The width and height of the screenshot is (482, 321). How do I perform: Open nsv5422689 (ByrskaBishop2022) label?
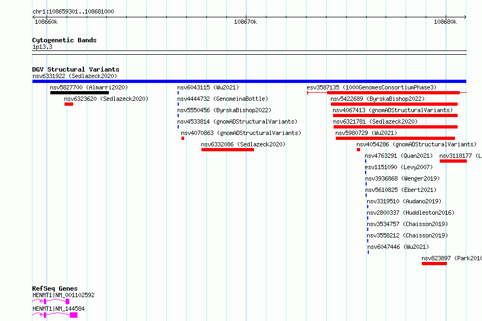(377, 99)
